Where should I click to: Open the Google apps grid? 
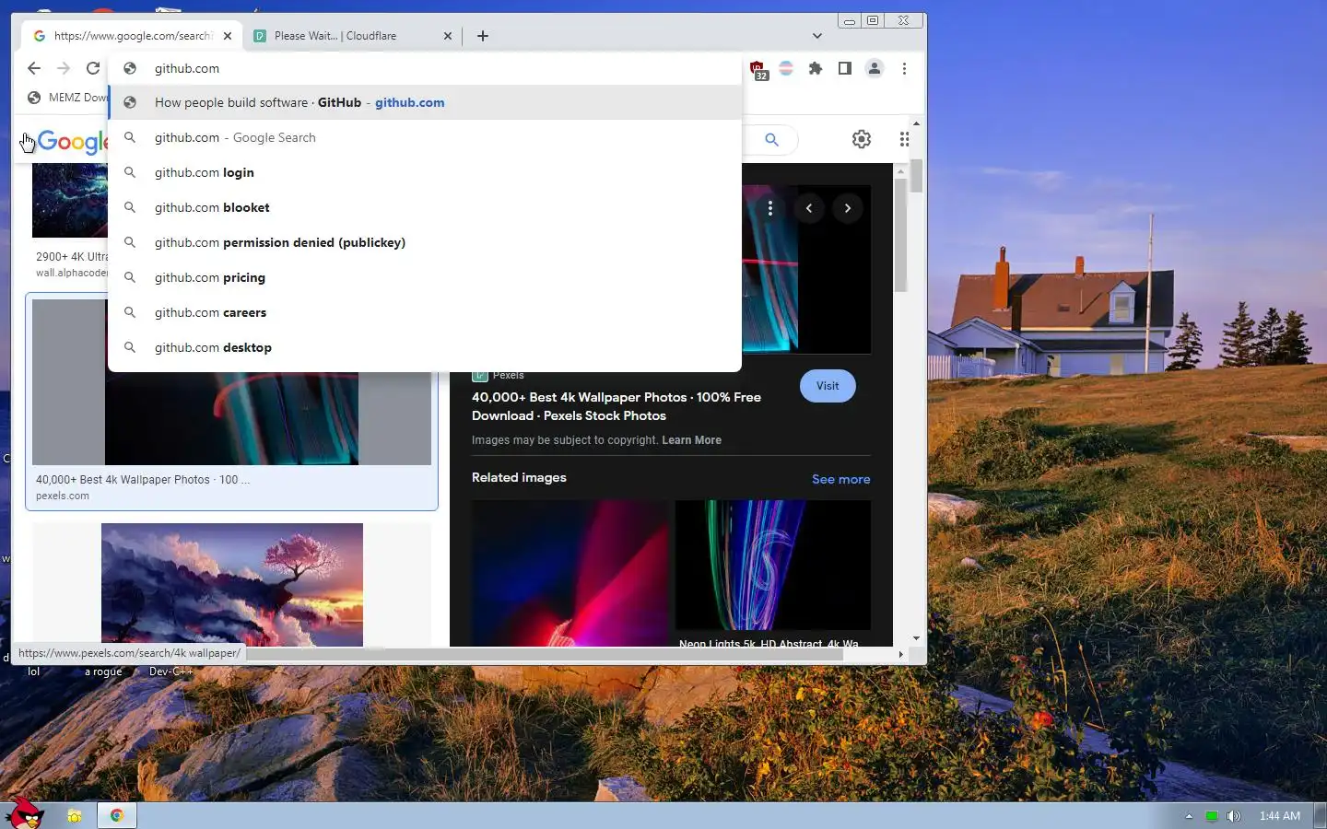coord(904,139)
